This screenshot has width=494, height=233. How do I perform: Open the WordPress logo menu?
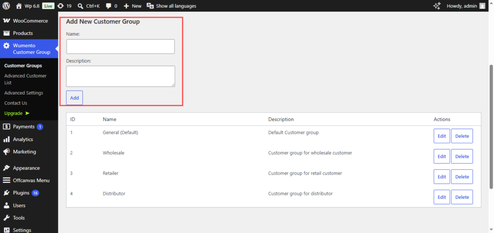tap(6, 6)
